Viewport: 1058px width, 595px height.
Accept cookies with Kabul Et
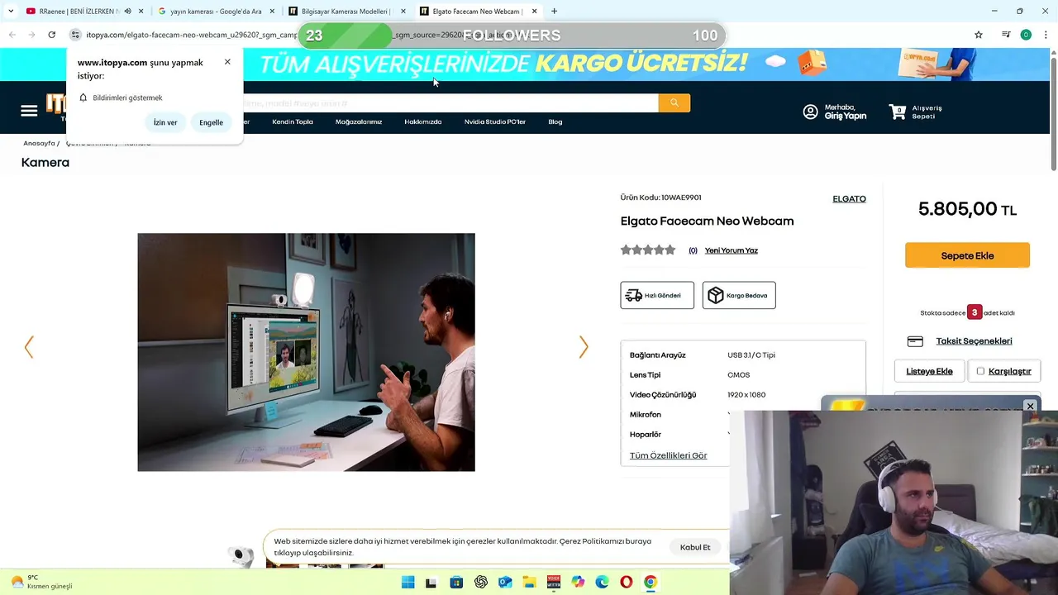[695, 547]
